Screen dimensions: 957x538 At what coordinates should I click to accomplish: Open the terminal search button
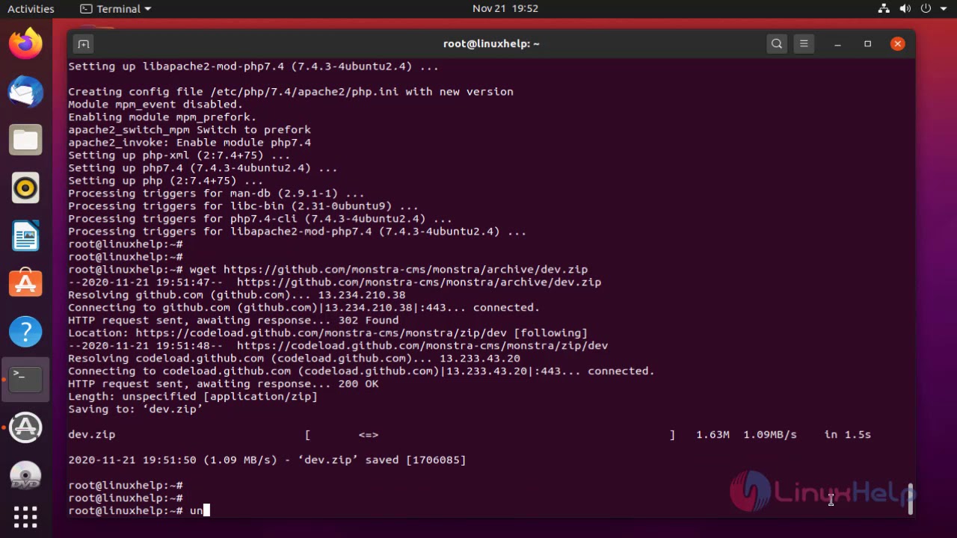point(777,44)
